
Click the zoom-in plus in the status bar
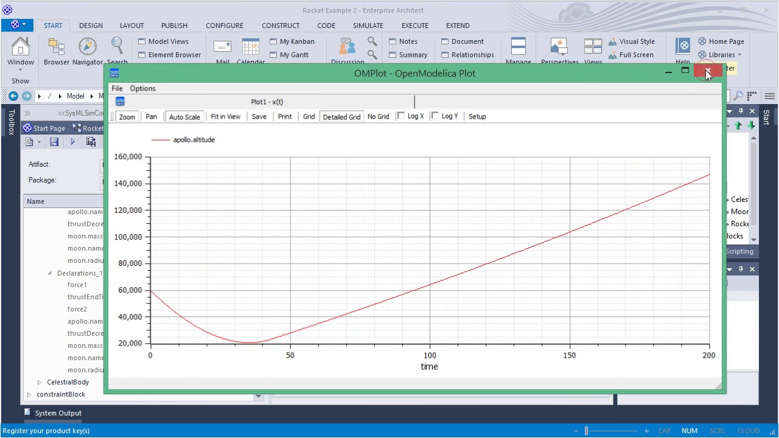point(646,431)
